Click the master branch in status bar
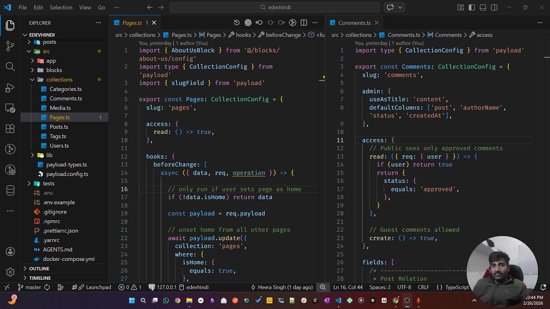Screen dimensions: 550x309 pos(29,287)
